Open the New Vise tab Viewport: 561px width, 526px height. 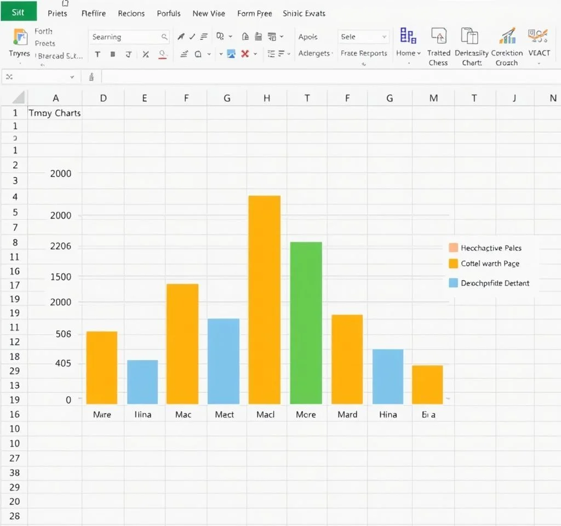coord(209,13)
